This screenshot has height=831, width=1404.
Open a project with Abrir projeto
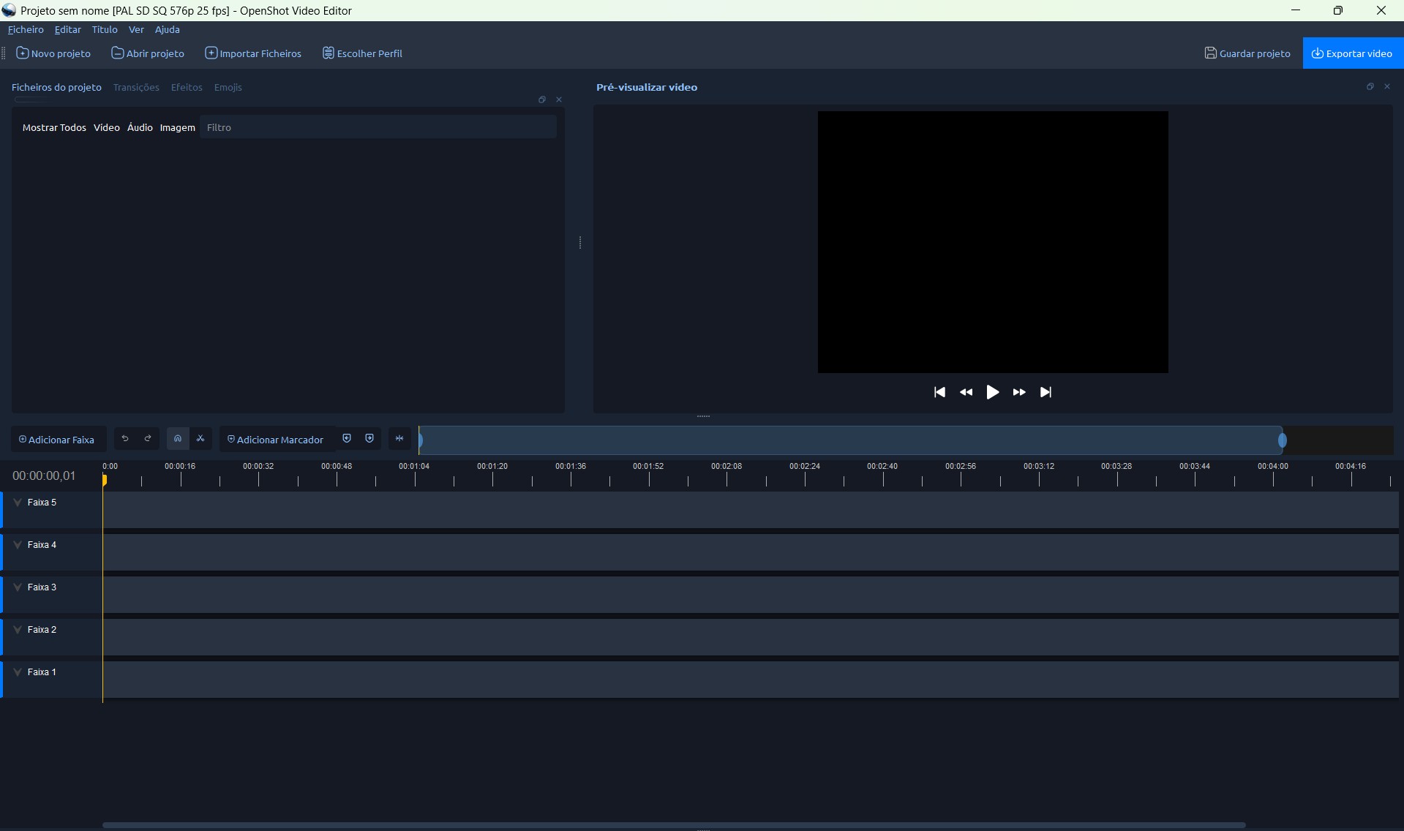coord(148,53)
